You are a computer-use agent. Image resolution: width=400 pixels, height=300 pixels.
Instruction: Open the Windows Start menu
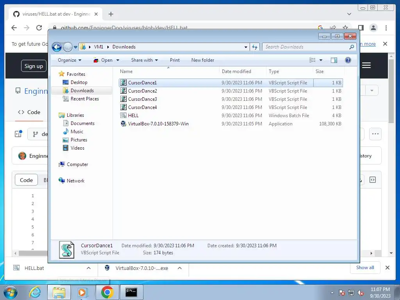coord(11,292)
